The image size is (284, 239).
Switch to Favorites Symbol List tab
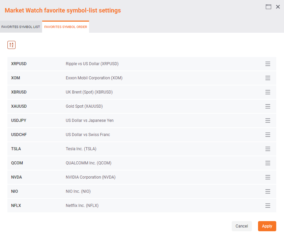[21, 27]
